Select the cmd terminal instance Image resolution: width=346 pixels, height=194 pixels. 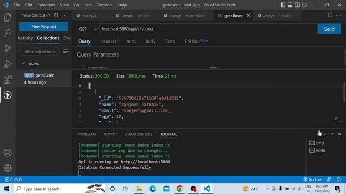[317, 143]
